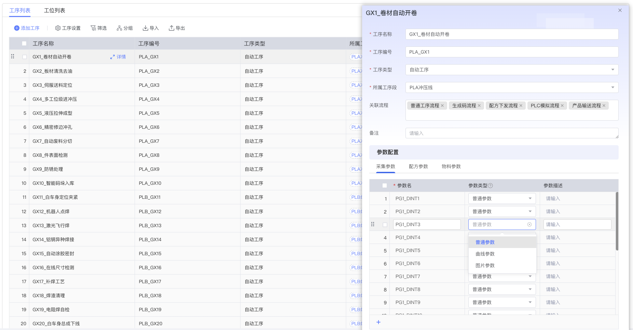Toggle select-all checkbox in process table header
Screen dimensions: 633x330
(24, 43)
